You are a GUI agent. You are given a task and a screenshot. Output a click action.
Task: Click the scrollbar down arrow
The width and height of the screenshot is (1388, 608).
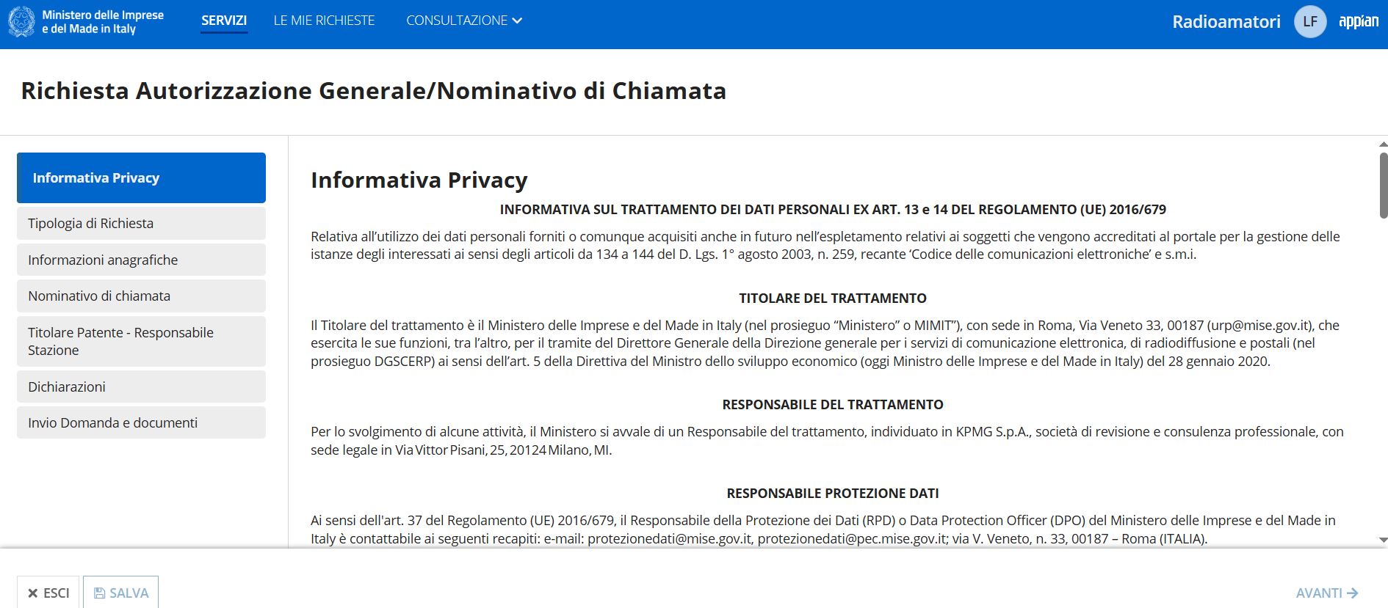1383,540
